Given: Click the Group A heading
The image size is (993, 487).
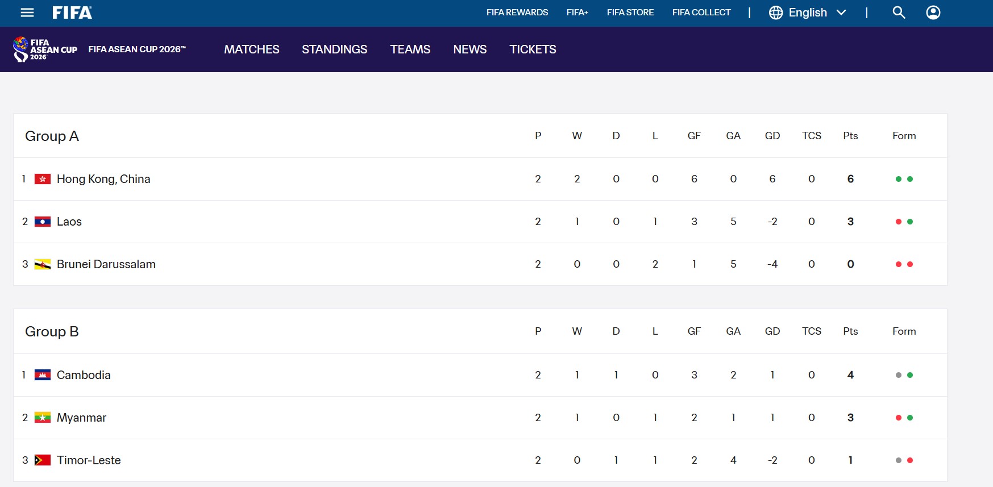Looking at the screenshot, I should 52,136.
